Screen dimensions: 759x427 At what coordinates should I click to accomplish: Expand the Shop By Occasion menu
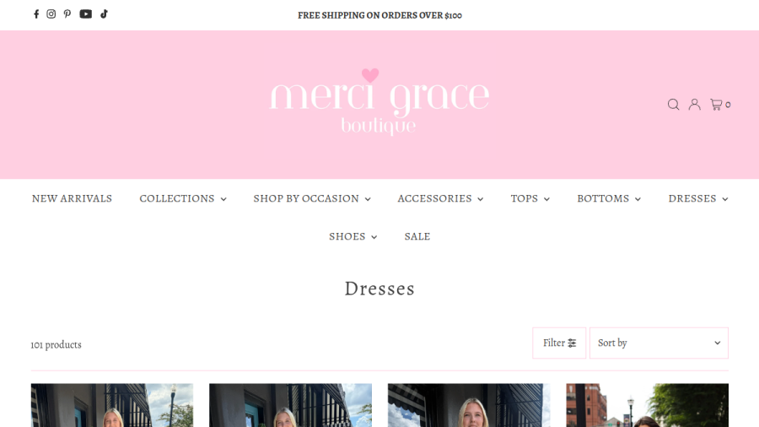[x=312, y=198]
